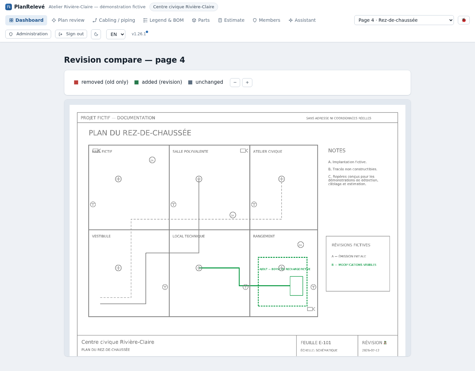475x371 pixels.
Task: Click the Revision compare — page 4 heading
Action: [124, 60]
